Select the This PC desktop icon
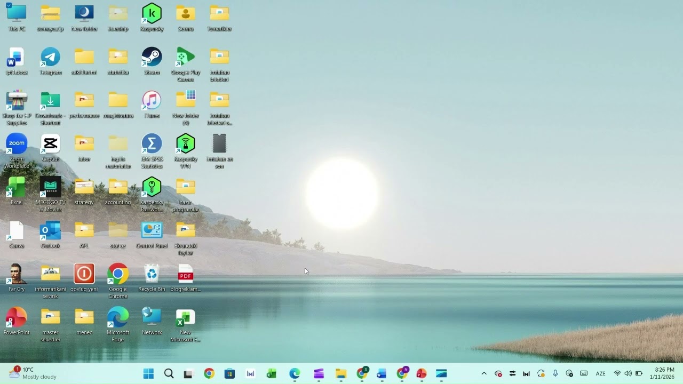Image resolution: width=683 pixels, height=384 pixels. [17, 18]
